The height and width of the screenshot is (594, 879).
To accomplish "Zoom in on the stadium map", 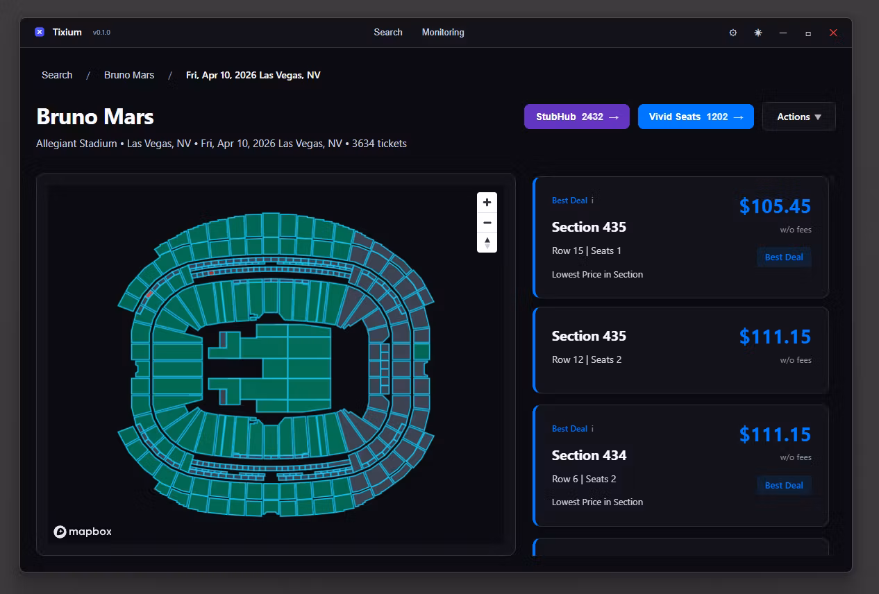I will coord(487,202).
